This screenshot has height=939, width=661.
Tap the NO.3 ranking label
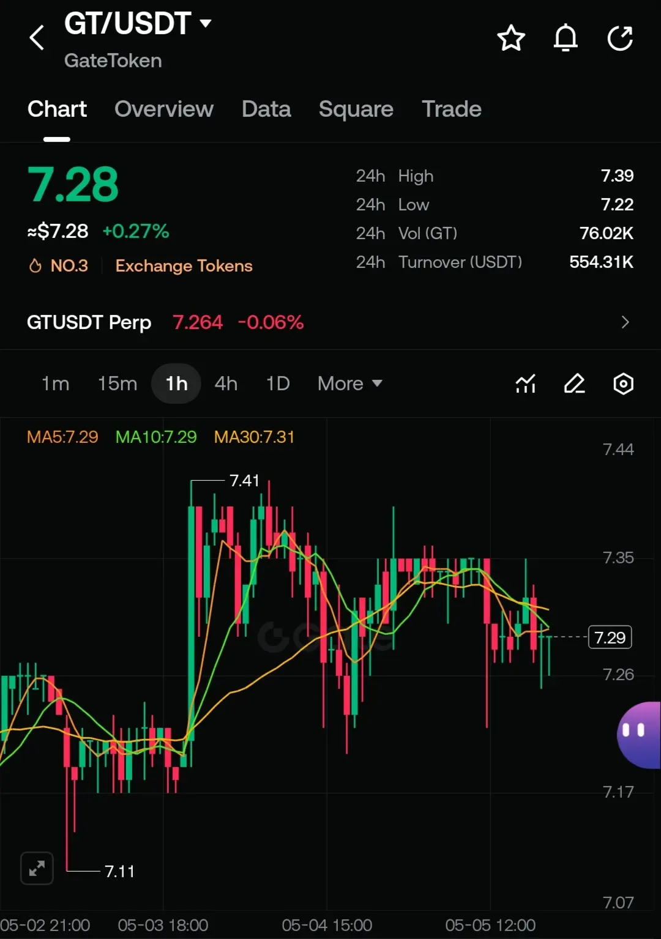coord(69,265)
